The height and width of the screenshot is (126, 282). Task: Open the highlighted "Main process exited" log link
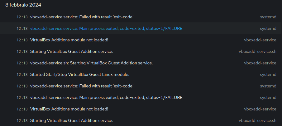click(x=106, y=28)
